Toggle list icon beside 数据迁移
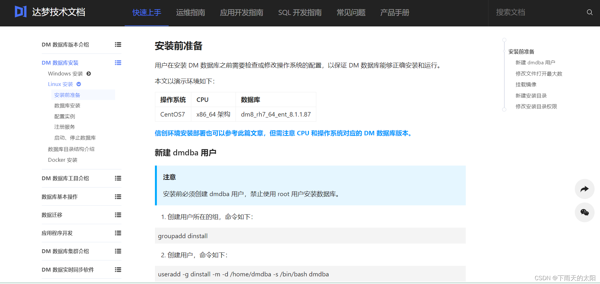600x284 pixels. point(118,215)
